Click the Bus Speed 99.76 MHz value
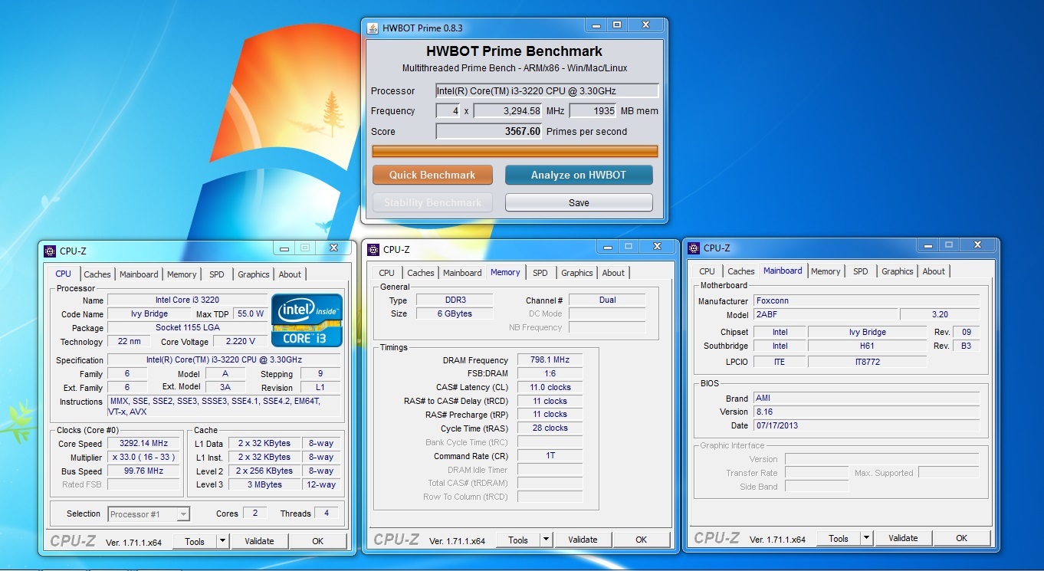Viewport: 1044px width, 571px height. 143,471
